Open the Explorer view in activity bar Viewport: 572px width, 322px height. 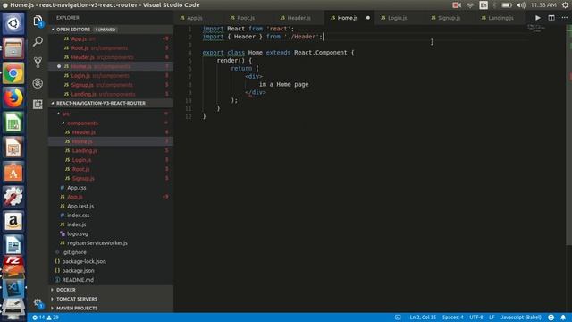pyautogui.click(x=38, y=21)
